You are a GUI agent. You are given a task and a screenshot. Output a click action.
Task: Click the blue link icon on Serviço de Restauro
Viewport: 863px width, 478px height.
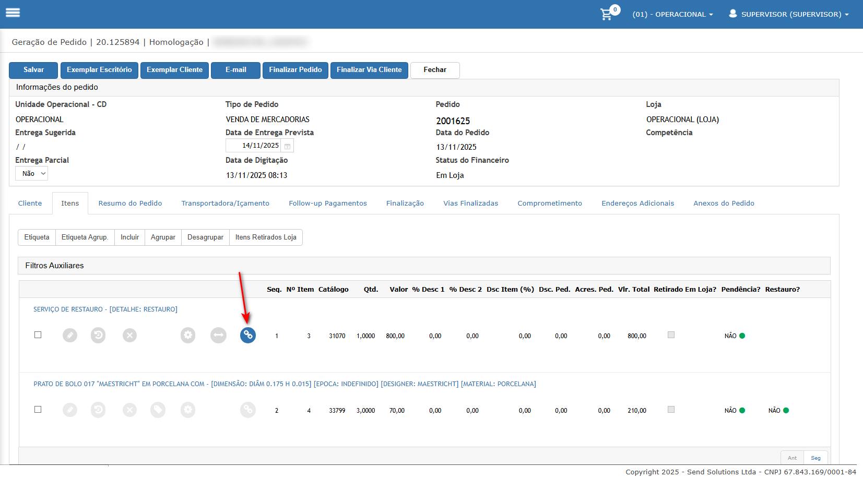[x=247, y=335]
